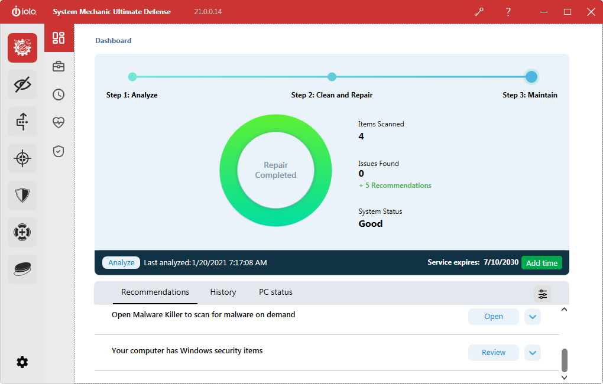Viewport: 603px width, 384px height.
Task: Click the iolo logo
Action: [x=24, y=12]
